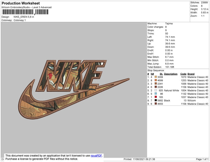Click the Stitches value 23999
This screenshot has height=162, width=210.
click(x=204, y=2)
